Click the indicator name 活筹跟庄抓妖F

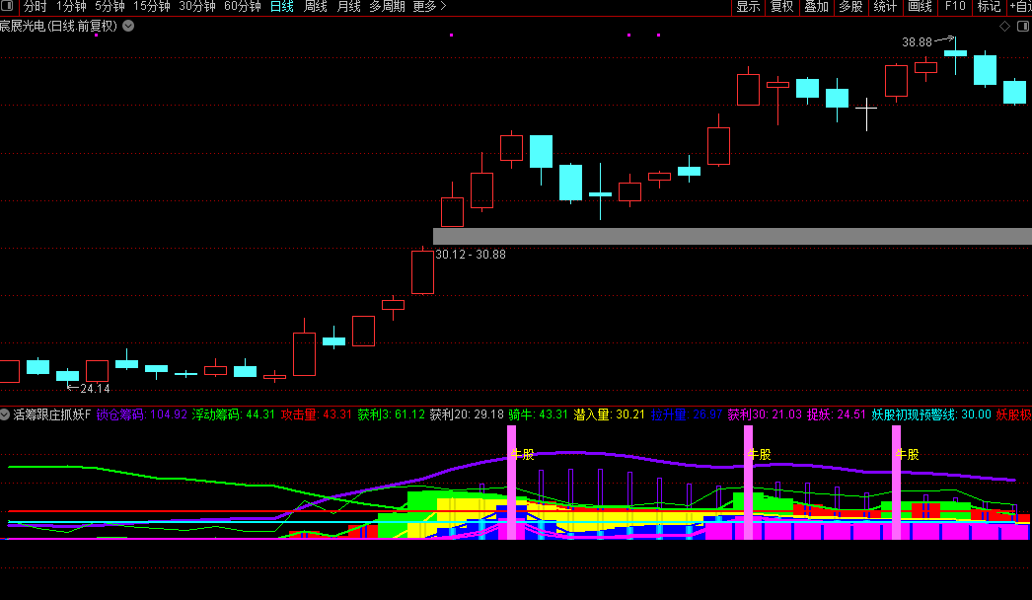tap(52, 414)
